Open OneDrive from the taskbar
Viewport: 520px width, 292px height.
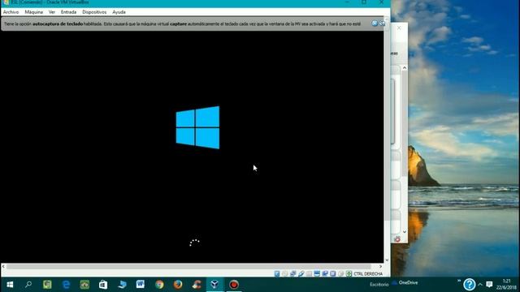coord(405,283)
